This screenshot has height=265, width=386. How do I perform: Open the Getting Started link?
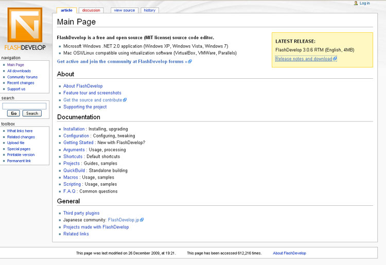tap(78, 143)
